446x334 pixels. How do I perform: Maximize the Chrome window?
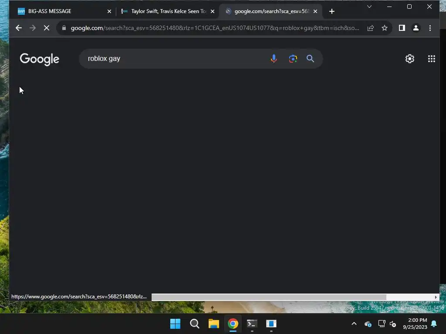click(x=409, y=7)
